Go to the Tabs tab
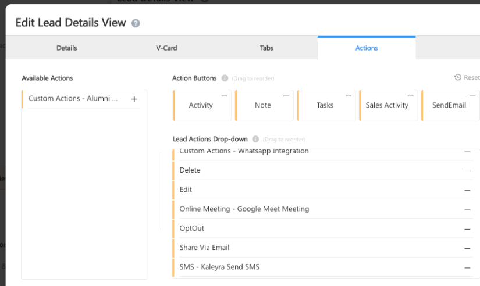The image size is (480, 286). (x=266, y=48)
